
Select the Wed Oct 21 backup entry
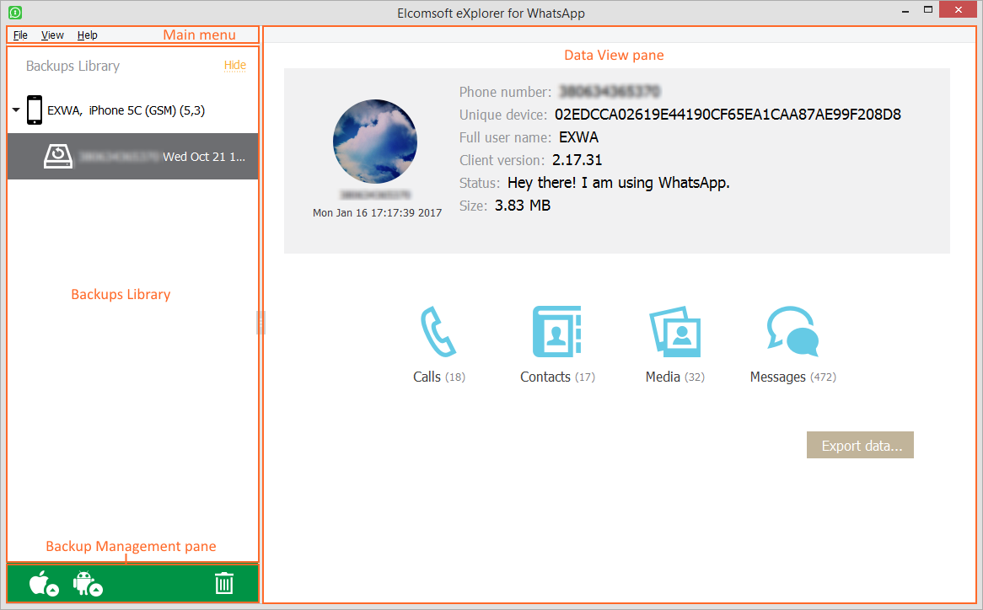(132, 156)
